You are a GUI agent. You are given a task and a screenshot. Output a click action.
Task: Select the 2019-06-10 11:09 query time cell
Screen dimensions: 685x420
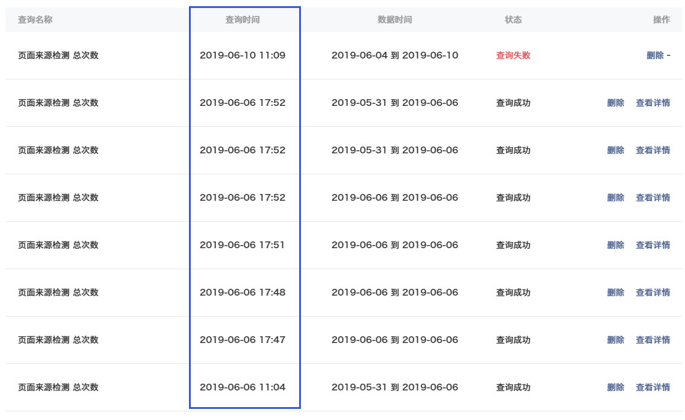(x=242, y=55)
